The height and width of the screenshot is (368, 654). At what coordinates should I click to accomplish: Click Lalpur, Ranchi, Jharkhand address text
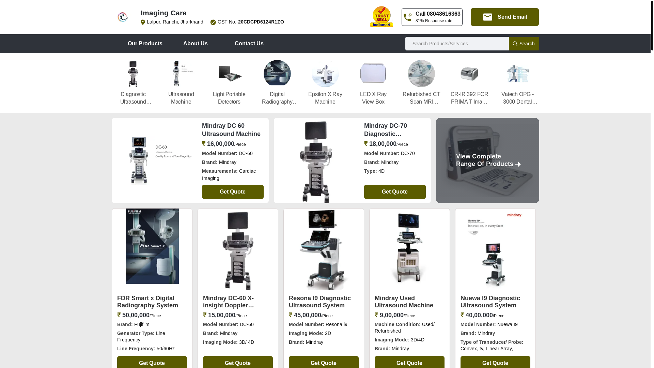pyautogui.click(x=175, y=22)
